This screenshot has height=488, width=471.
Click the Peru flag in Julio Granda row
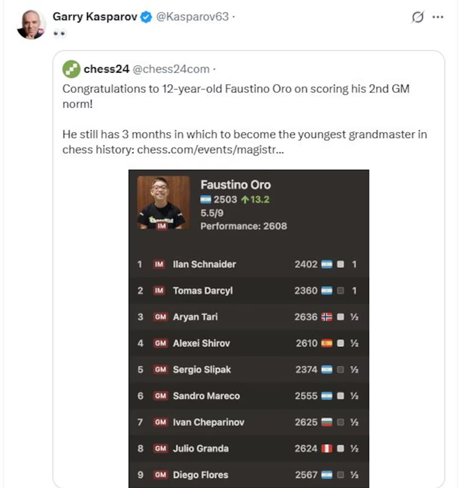click(326, 448)
